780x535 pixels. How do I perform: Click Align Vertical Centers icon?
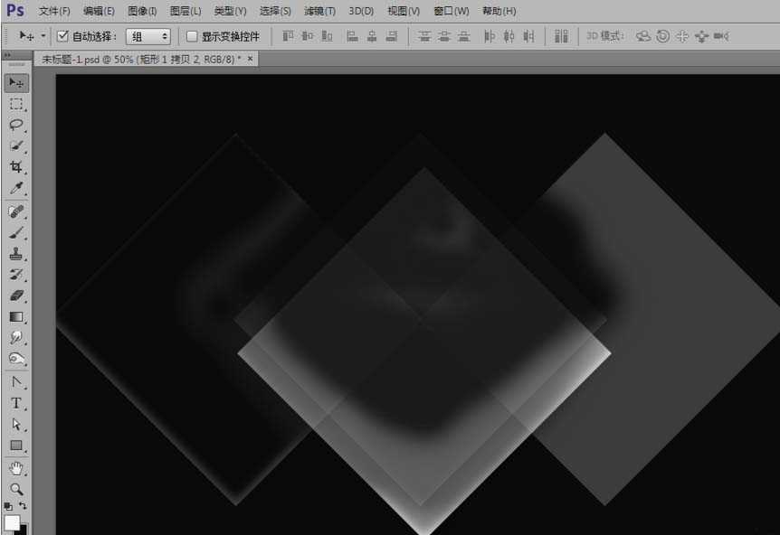click(308, 36)
